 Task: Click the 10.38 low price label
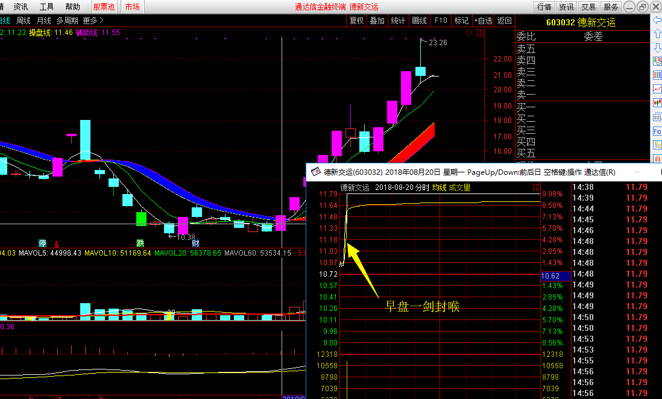point(186,237)
